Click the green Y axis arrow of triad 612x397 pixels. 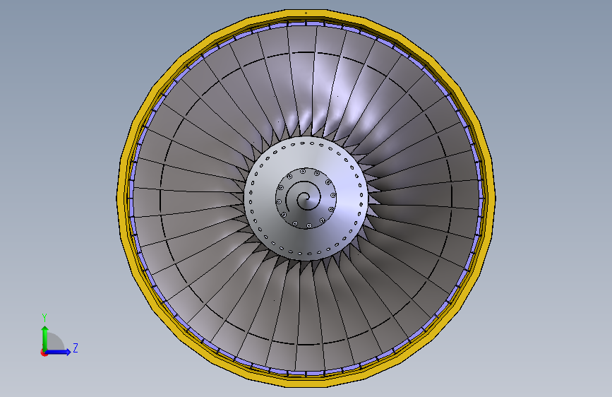[x=45, y=338]
